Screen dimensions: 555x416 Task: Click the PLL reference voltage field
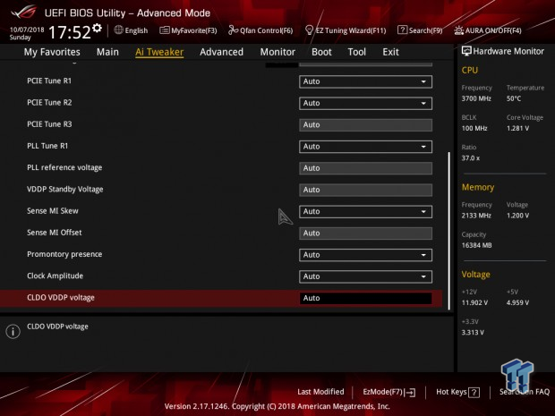365,168
